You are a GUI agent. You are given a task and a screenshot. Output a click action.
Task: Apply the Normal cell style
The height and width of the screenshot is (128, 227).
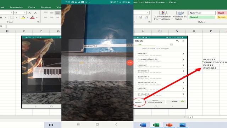click(202, 13)
